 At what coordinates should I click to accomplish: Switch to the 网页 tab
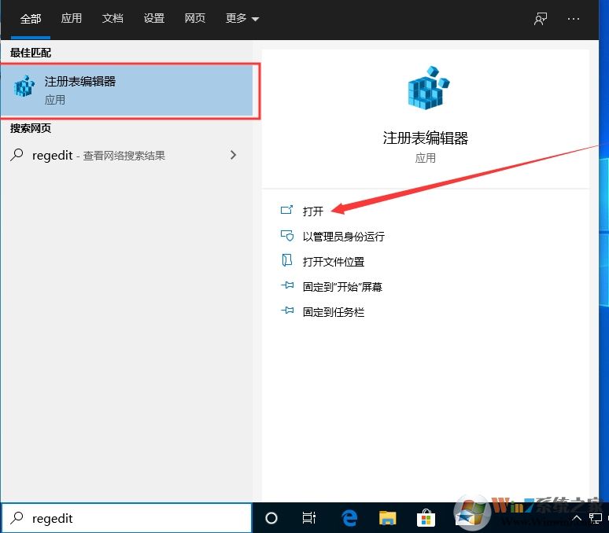195,18
